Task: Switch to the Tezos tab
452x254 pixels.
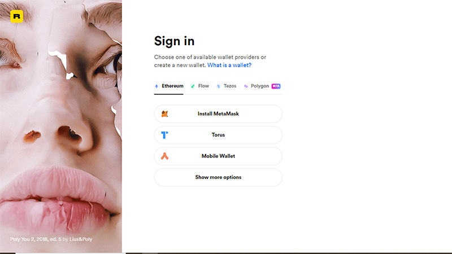Action: (227, 86)
